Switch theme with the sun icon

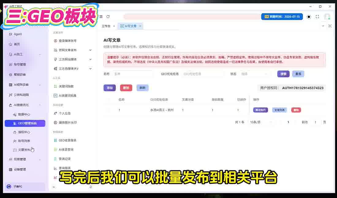point(309,17)
